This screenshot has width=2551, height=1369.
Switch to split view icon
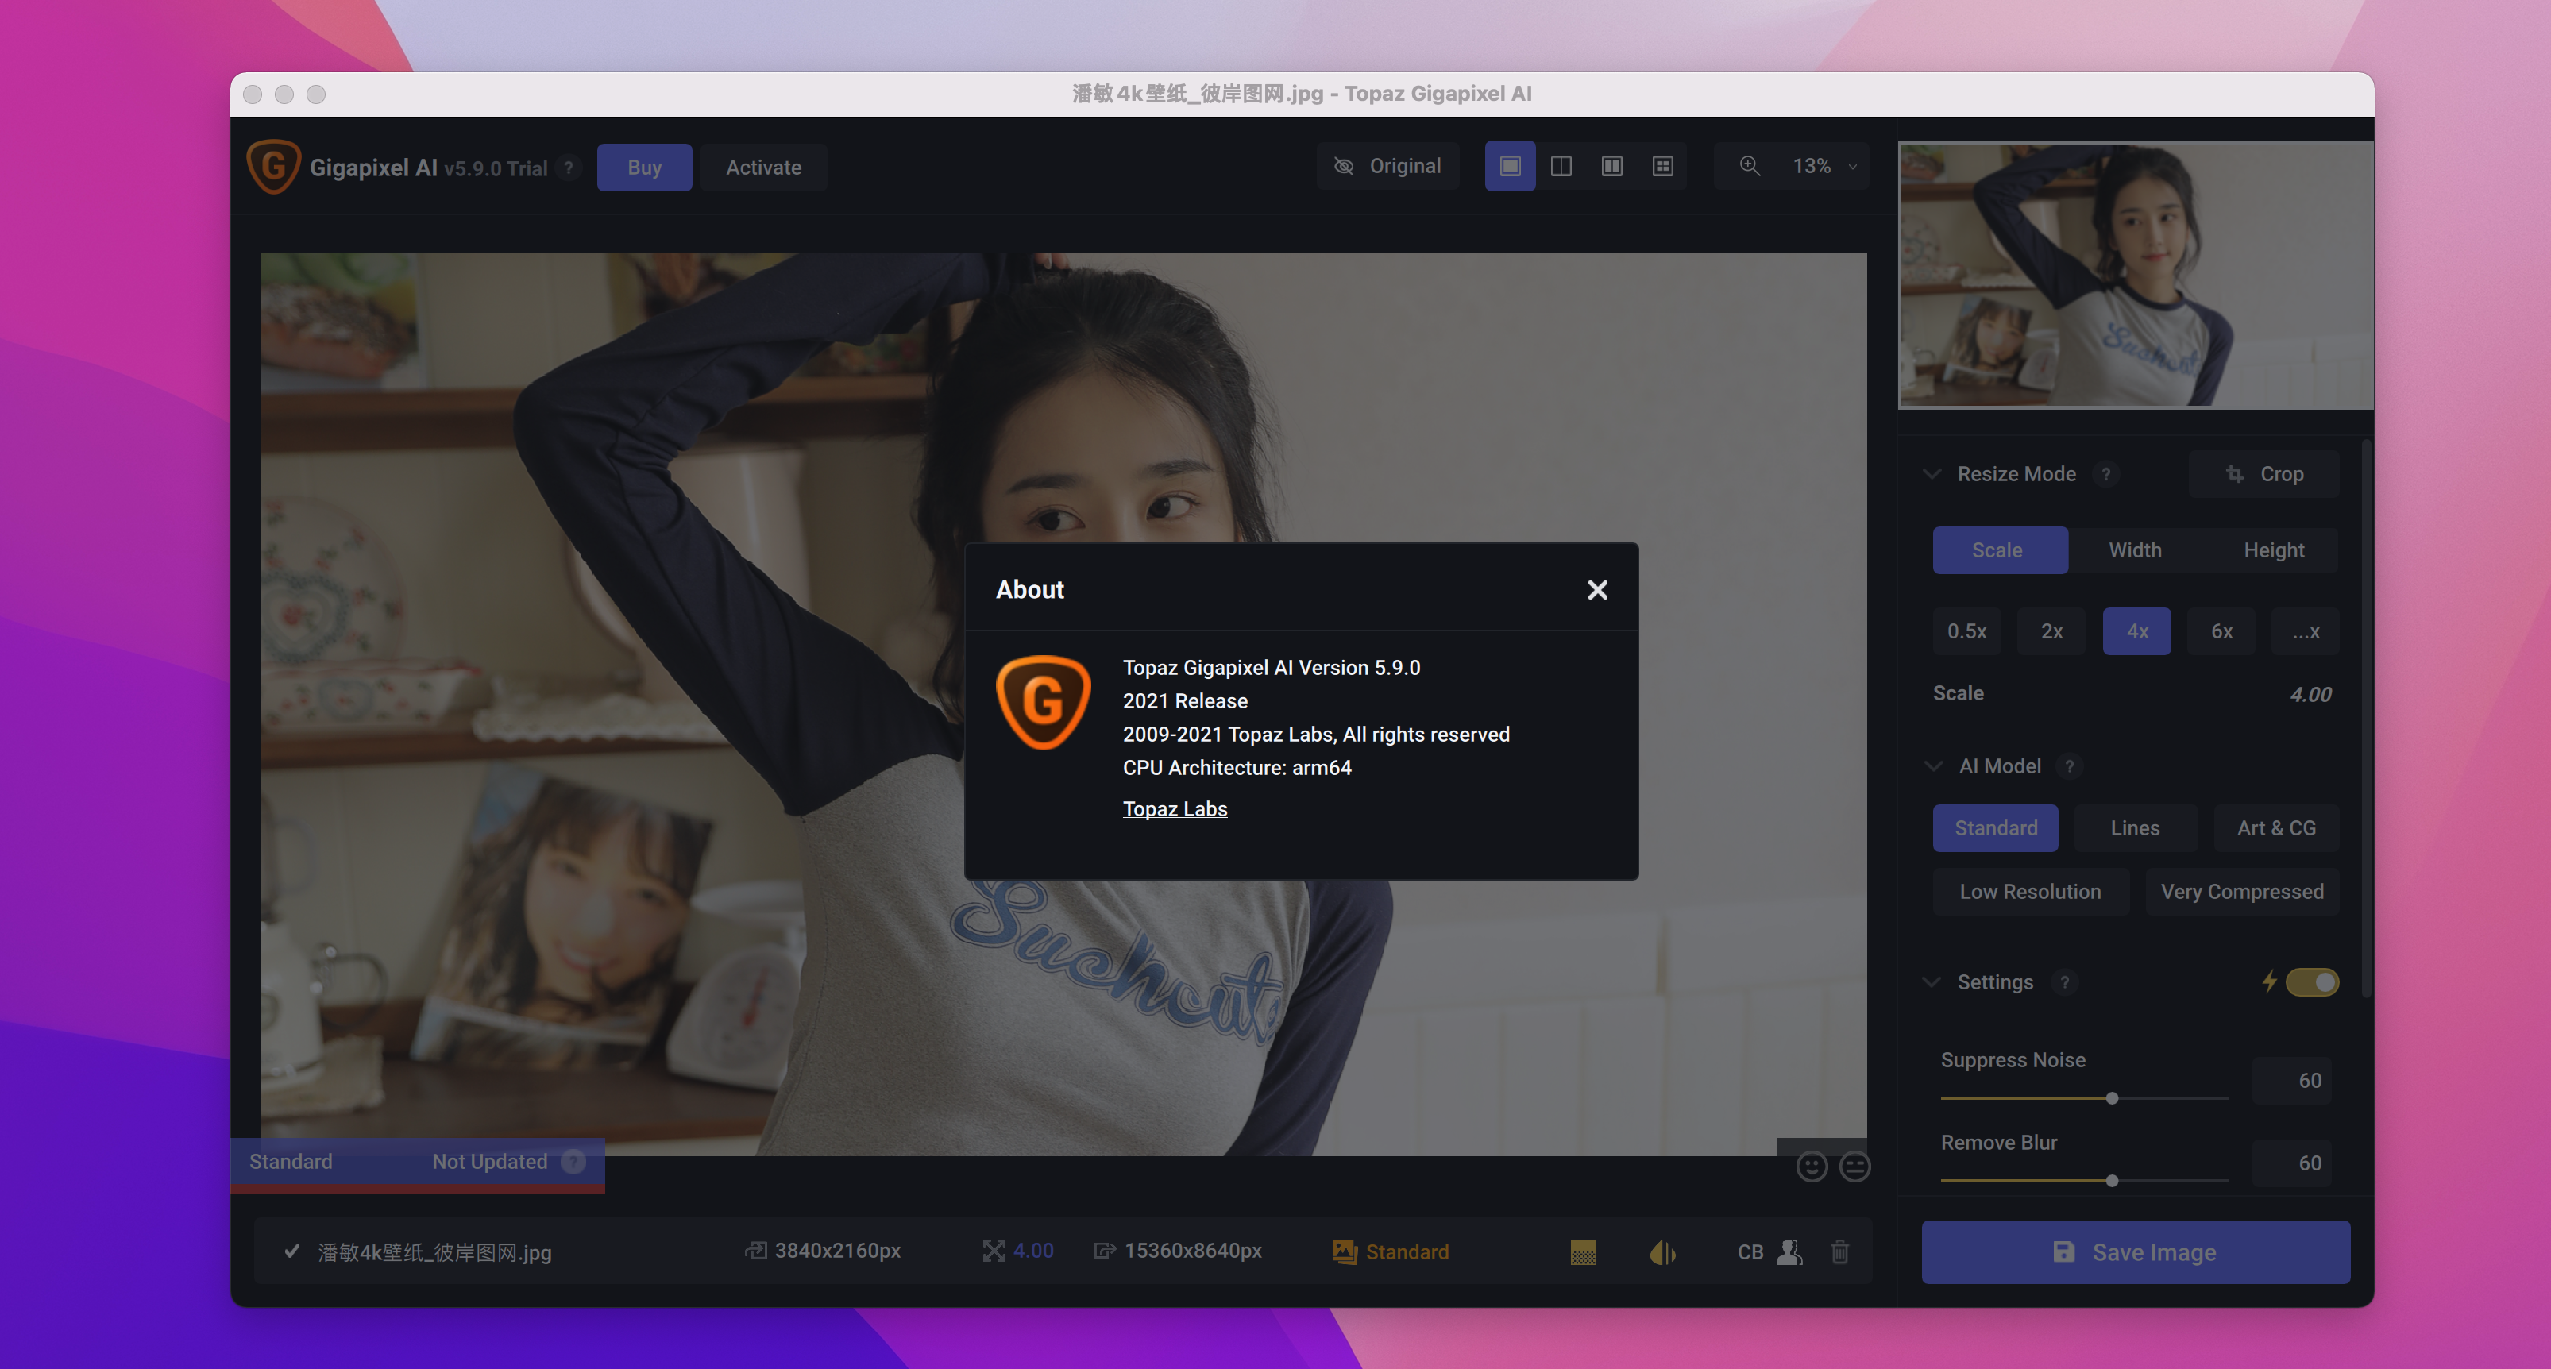click(1561, 166)
